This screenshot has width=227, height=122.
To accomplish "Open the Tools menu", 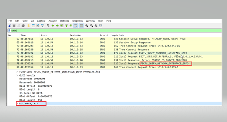I will pyautogui.click(x=101, y=21).
